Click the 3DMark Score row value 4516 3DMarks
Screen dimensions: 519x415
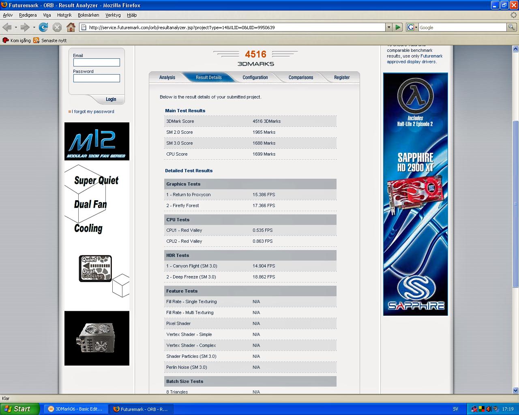tap(266, 121)
